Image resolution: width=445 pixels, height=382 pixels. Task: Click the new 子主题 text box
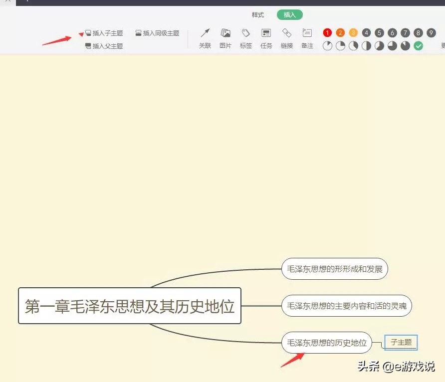(401, 343)
